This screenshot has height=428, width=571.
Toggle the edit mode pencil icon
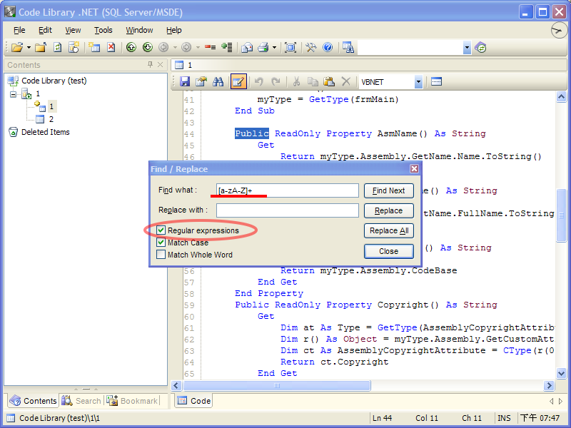238,81
